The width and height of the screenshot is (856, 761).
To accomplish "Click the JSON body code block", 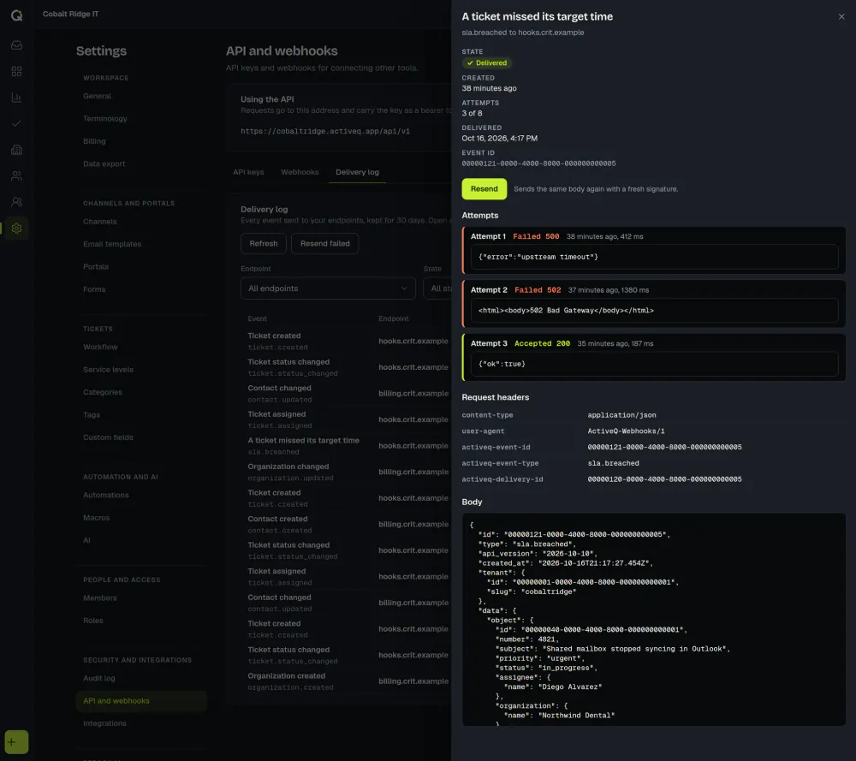I will tap(654, 620).
